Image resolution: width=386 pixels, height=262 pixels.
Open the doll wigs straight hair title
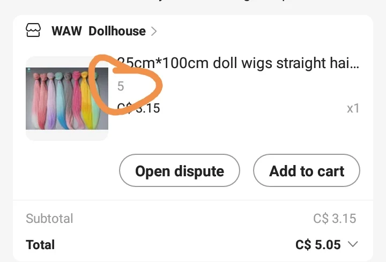[x=238, y=63]
